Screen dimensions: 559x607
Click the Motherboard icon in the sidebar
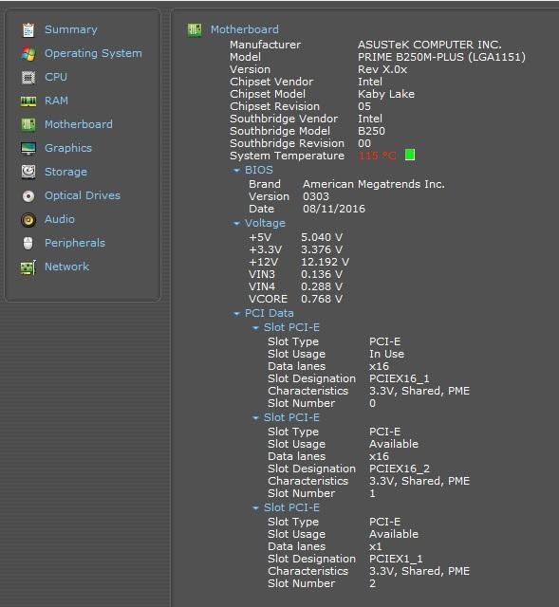tap(28, 124)
